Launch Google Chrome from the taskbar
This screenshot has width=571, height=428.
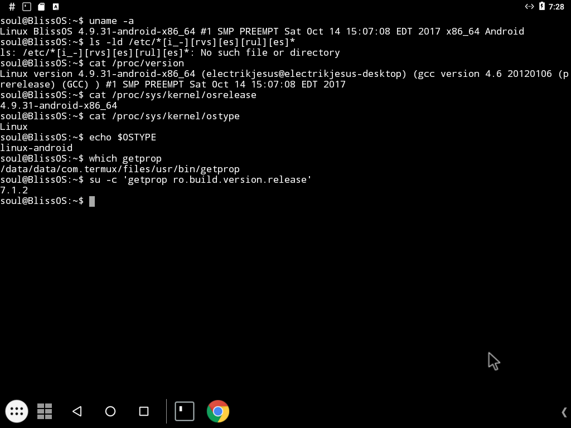click(x=218, y=411)
